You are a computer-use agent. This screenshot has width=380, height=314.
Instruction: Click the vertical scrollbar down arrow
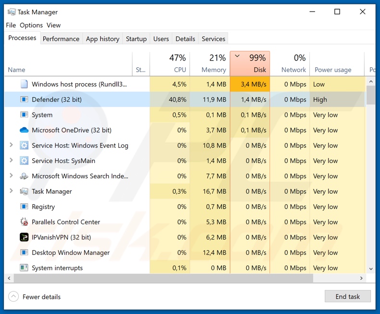click(x=371, y=269)
